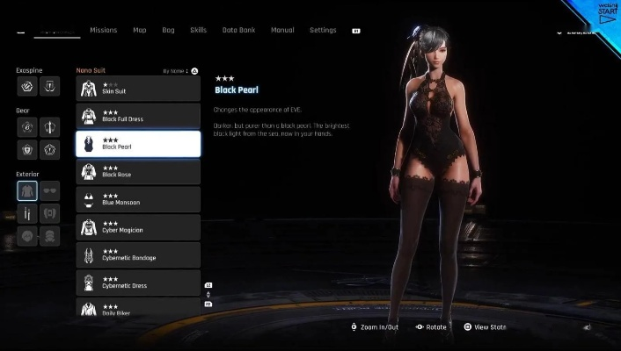
Task: Select the glasses slot in Exterior
Action: (50, 190)
